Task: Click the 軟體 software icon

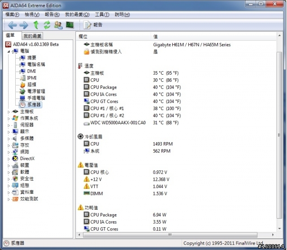Action: pos(15,172)
